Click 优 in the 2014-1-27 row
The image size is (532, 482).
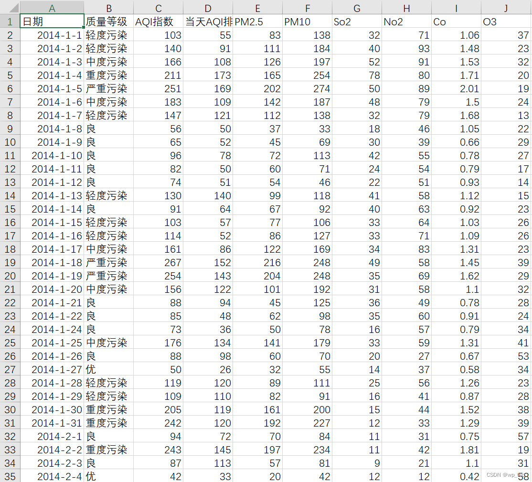coord(108,369)
